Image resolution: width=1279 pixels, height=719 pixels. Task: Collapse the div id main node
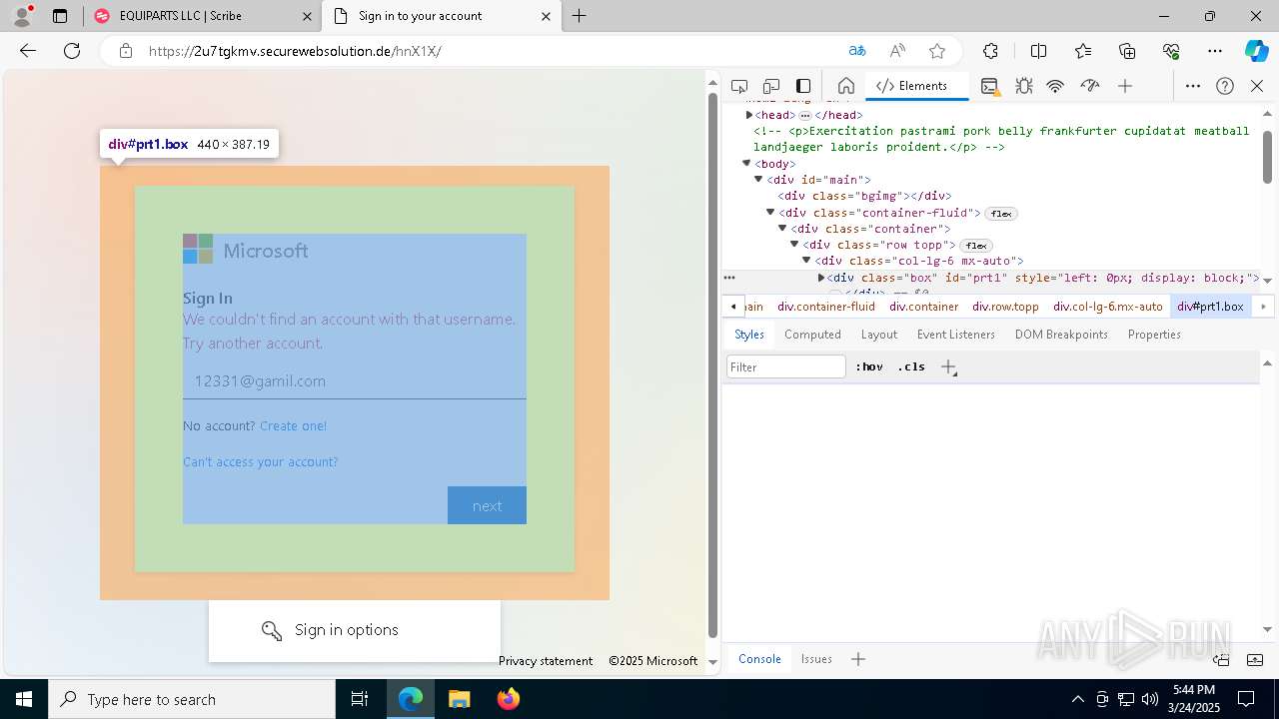pos(758,180)
